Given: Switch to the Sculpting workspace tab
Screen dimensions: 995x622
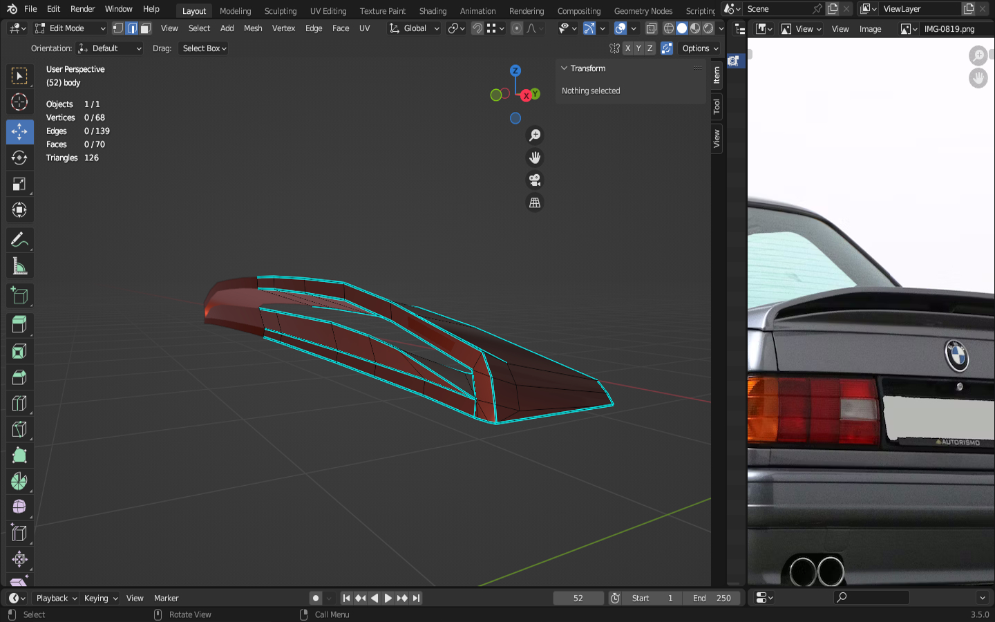Looking at the screenshot, I should 280,11.
